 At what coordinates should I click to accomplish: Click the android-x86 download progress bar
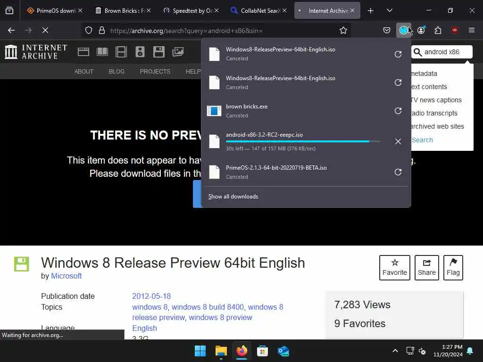tap(303, 141)
